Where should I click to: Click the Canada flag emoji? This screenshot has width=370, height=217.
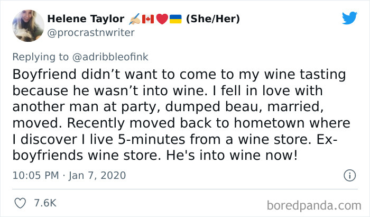click(x=147, y=20)
